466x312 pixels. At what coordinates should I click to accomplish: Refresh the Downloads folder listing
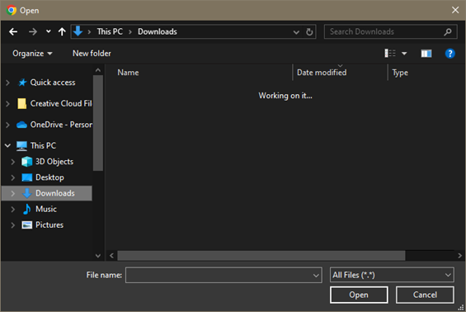coord(309,32)
